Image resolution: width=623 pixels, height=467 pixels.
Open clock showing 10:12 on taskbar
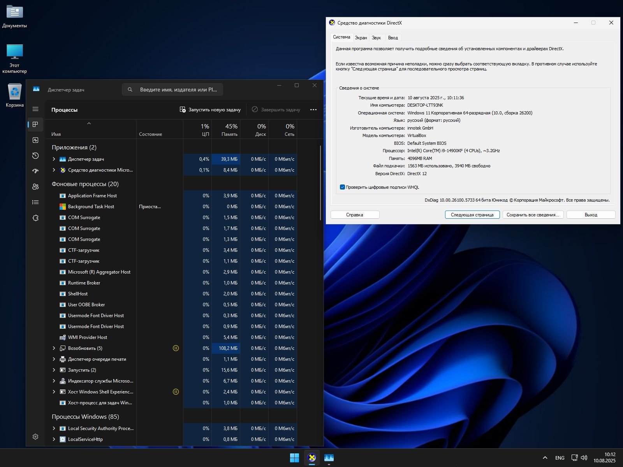pos(605,458)
